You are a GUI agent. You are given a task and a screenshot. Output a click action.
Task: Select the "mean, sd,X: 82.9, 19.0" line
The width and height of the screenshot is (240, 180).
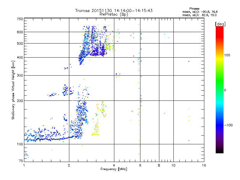(199, 15)
